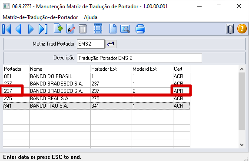Click the Portador column header

tap(16, 69)
